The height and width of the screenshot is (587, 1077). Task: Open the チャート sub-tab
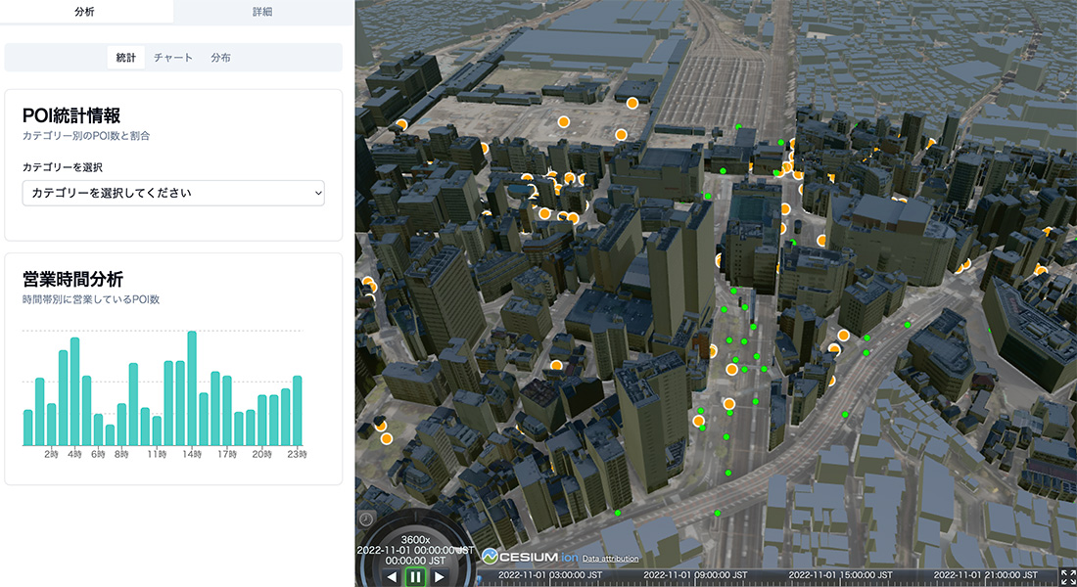[173, 58]
